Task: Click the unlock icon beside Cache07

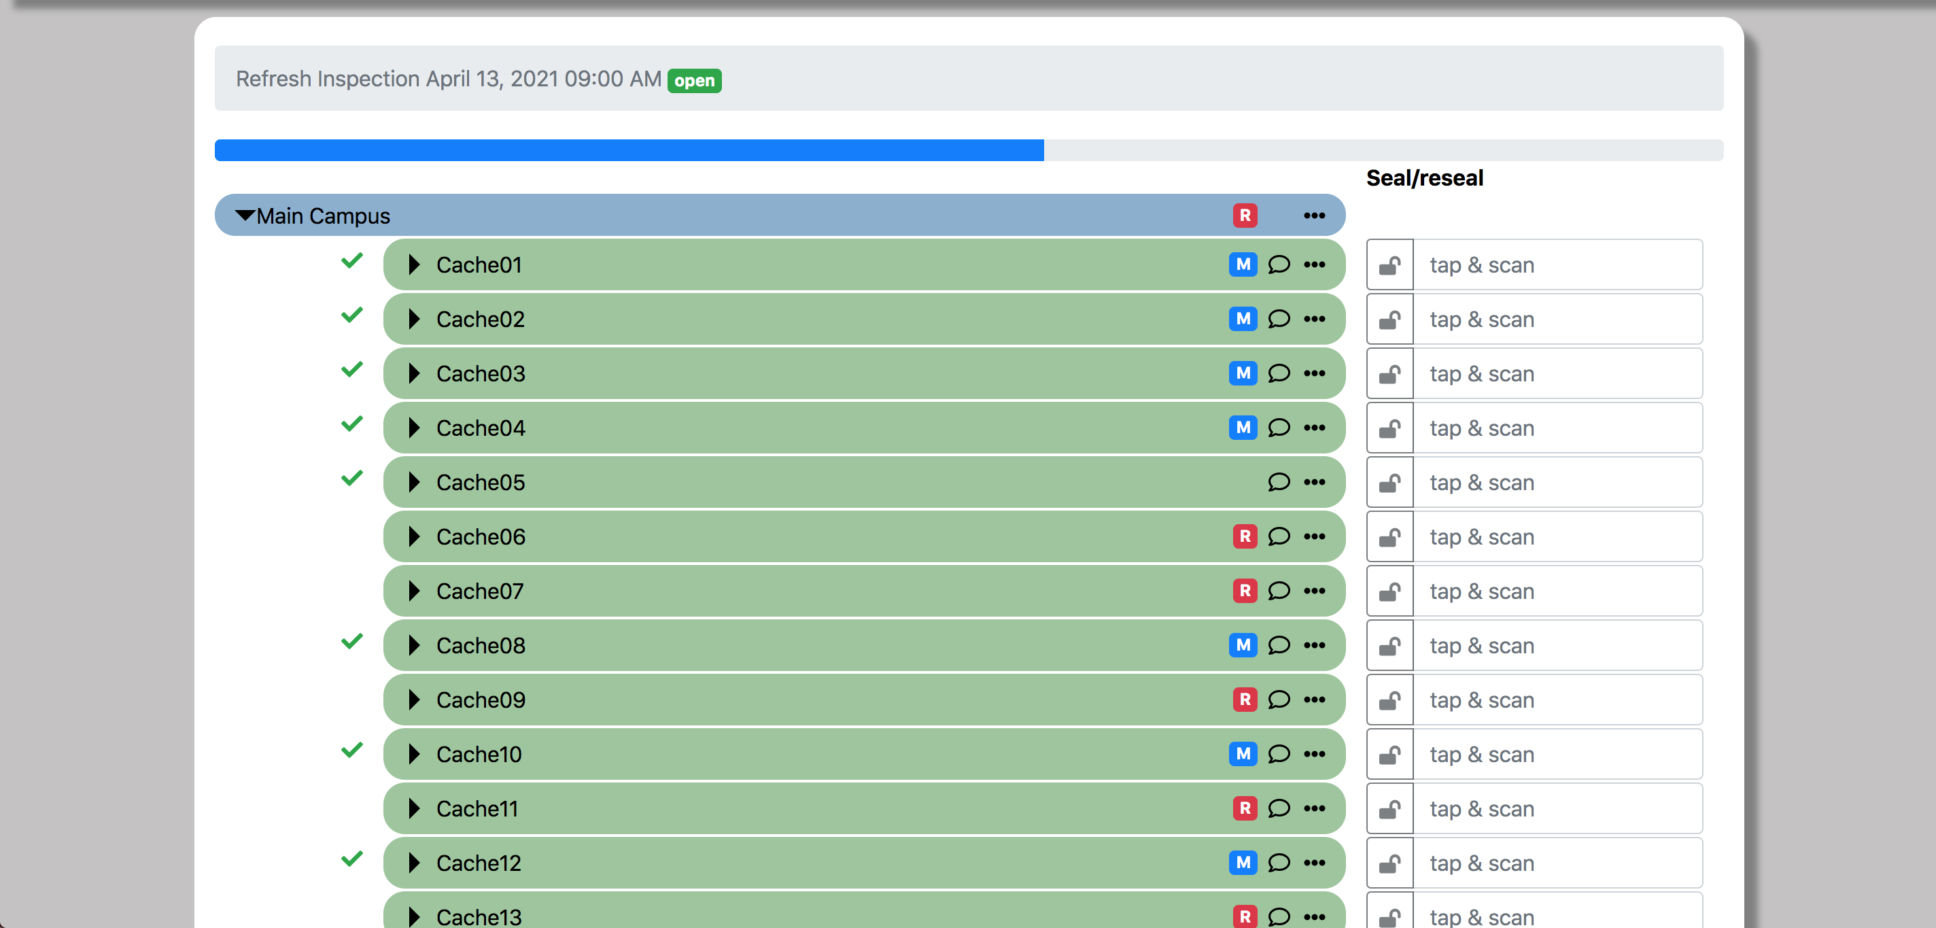Action: tap(1389, 591)
